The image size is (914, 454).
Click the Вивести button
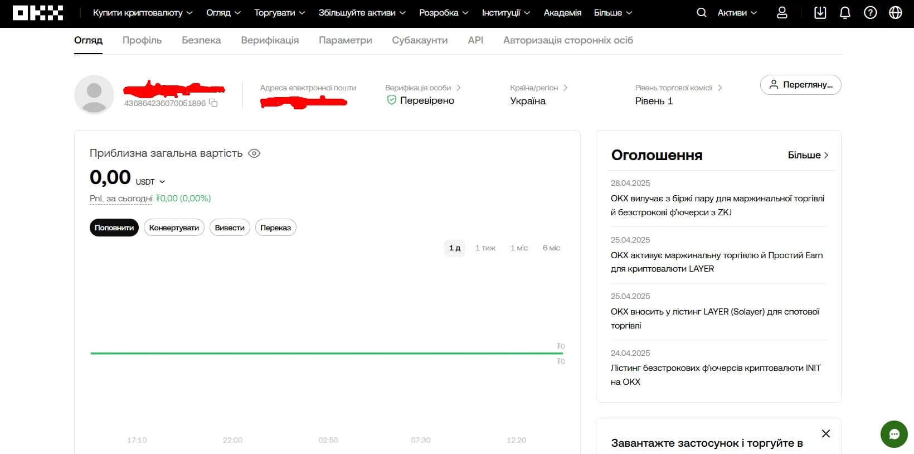point(230,228)
